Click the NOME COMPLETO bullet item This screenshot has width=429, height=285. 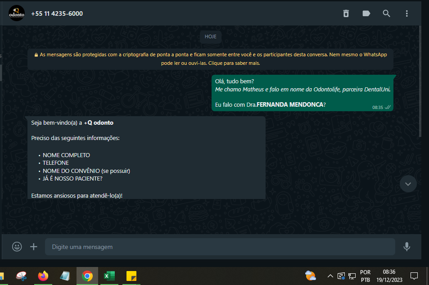[66, 155]
